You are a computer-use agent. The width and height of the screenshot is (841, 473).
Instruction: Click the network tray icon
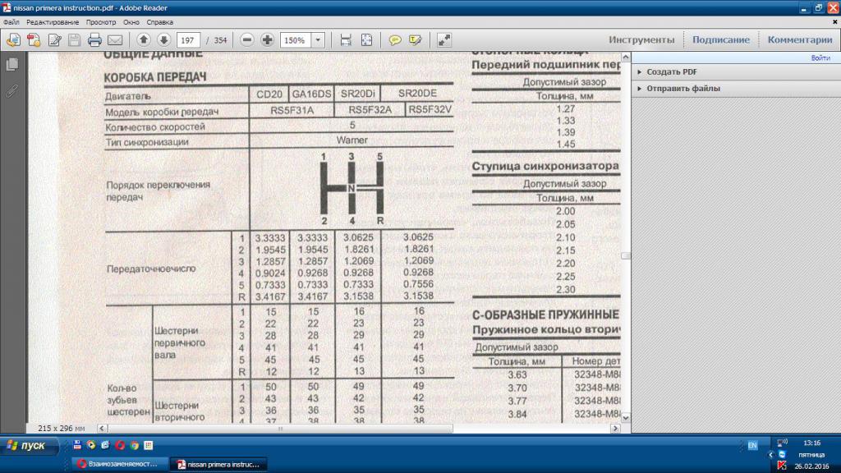pos(782,443)
